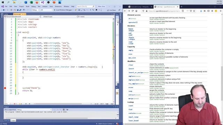Open PowerPoint from the taskbar
Viewport: 223px width, 125px height.
54,2
